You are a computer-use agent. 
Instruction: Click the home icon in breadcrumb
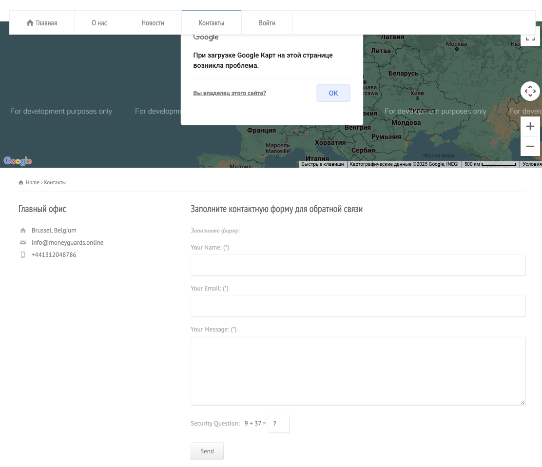21,182
